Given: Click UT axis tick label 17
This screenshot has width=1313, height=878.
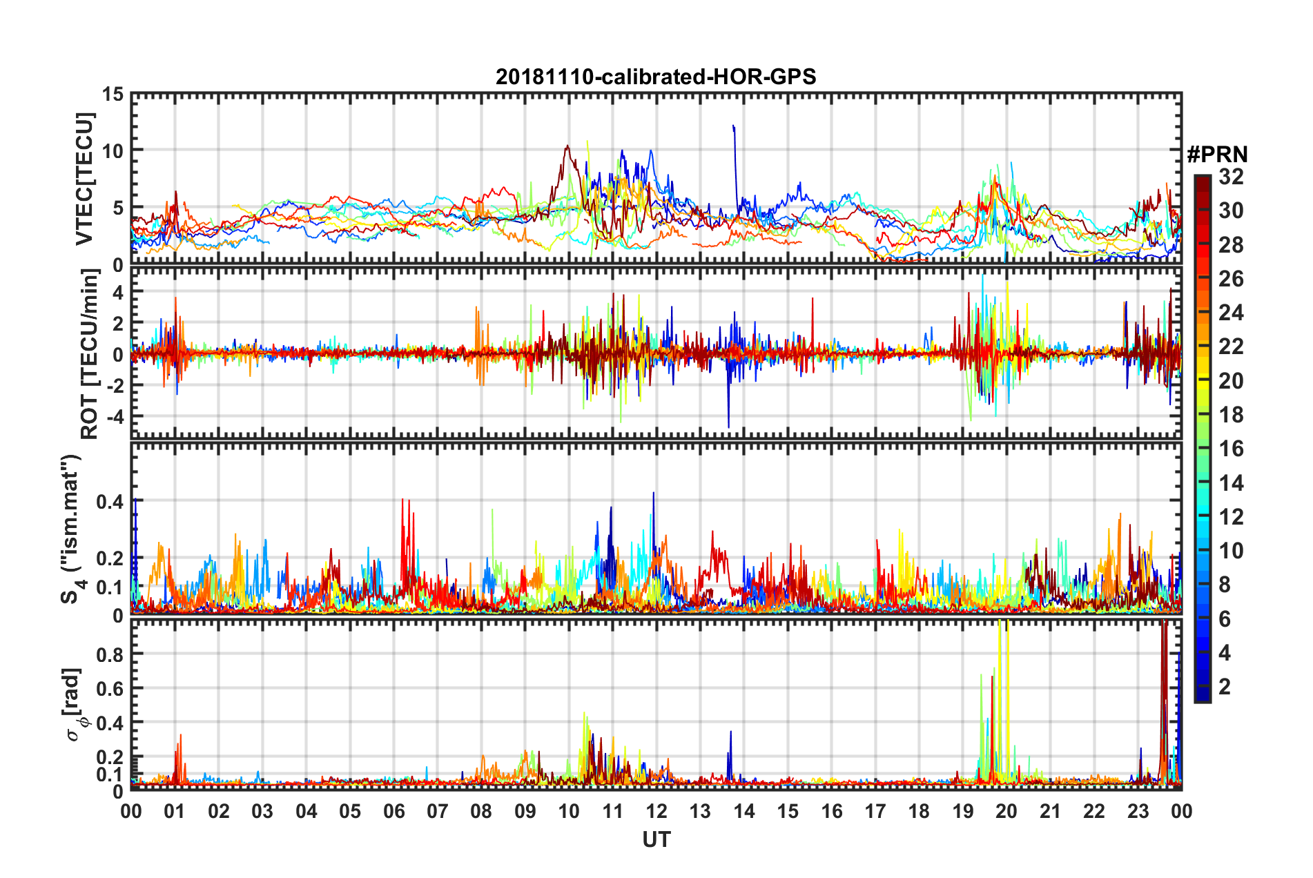Looking at the screenshot, I should (875, 811).
